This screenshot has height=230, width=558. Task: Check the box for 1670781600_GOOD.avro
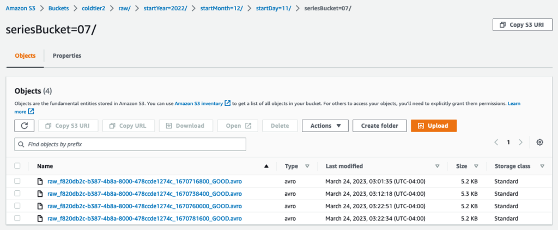(17, 219)
